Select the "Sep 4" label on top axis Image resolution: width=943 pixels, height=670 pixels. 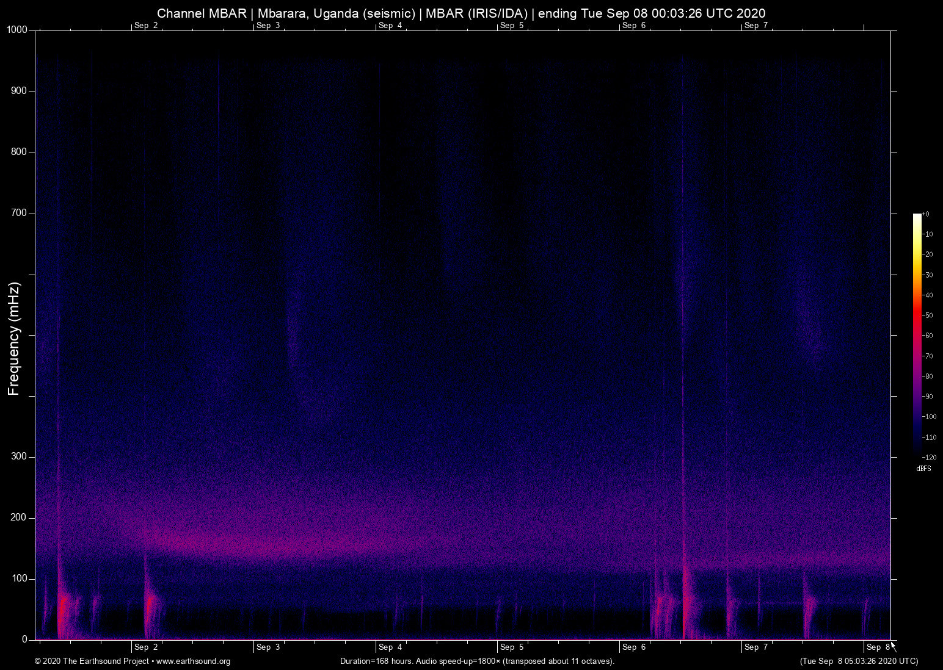click(x=390, y=26)
